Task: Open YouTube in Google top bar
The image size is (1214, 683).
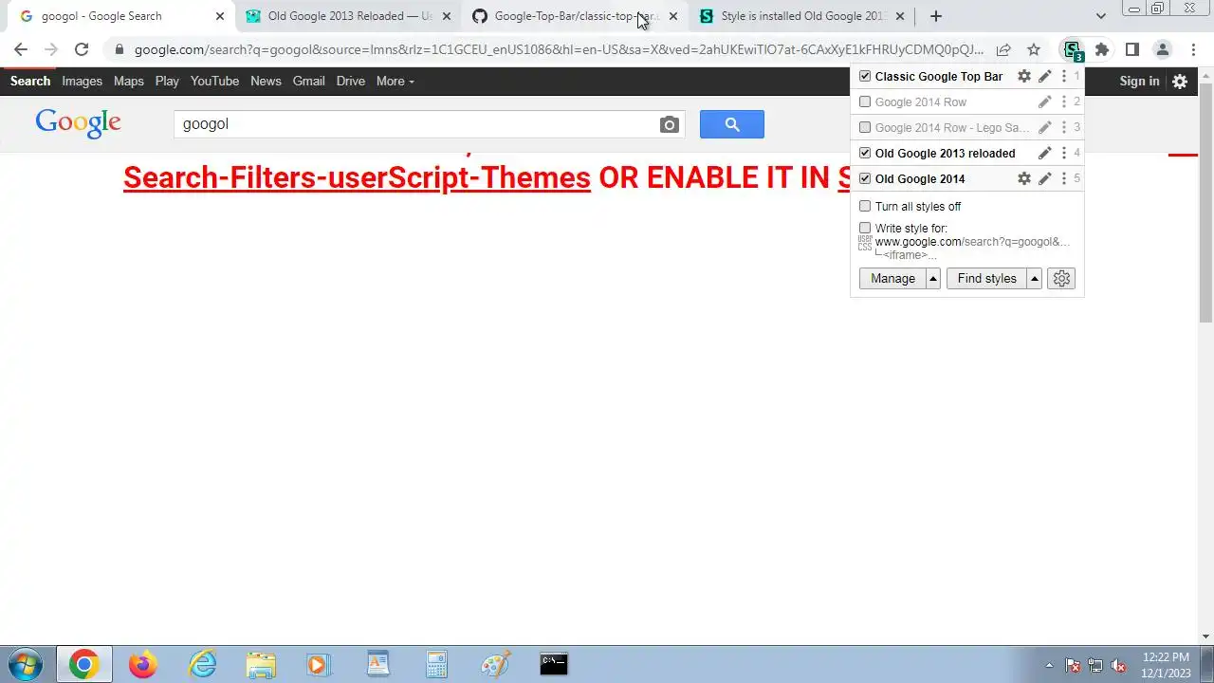Action: point(214,81)
